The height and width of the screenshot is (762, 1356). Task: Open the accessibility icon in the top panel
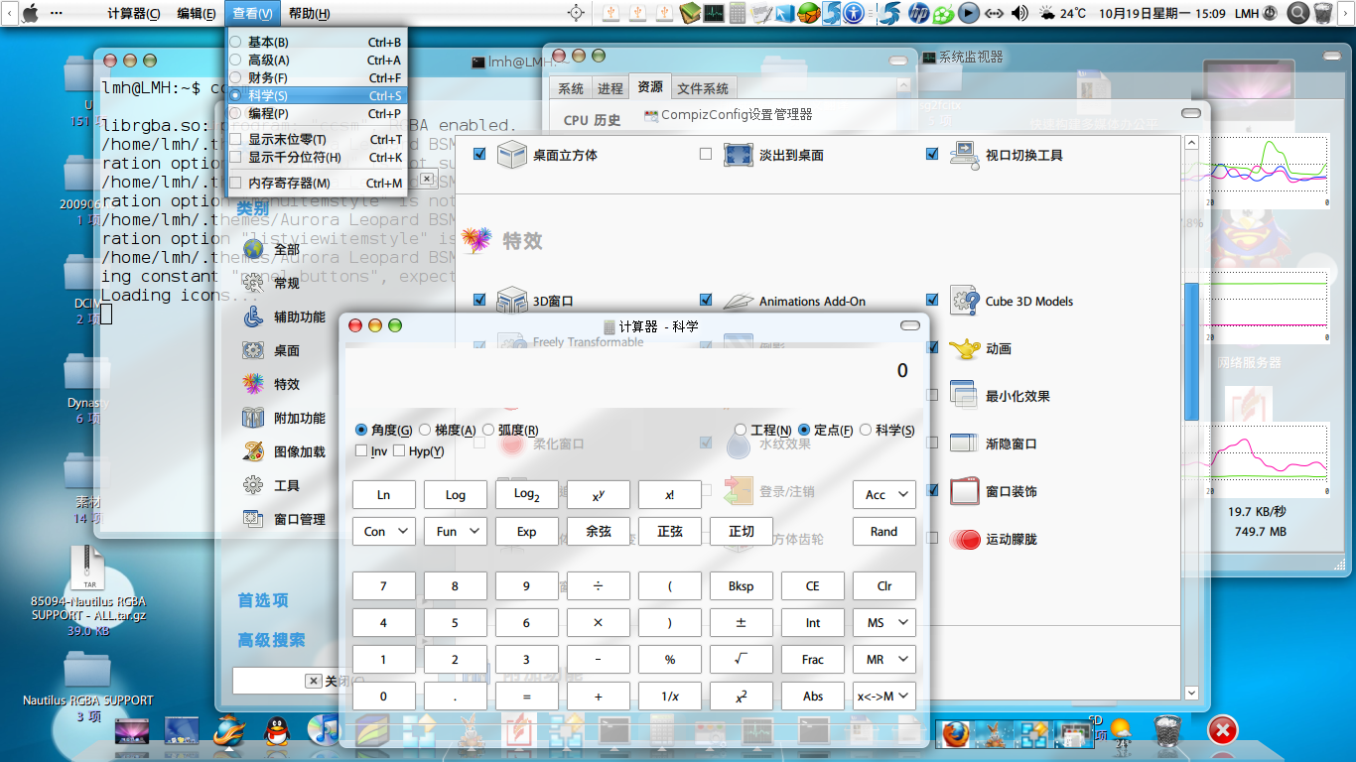coord(854,13)
